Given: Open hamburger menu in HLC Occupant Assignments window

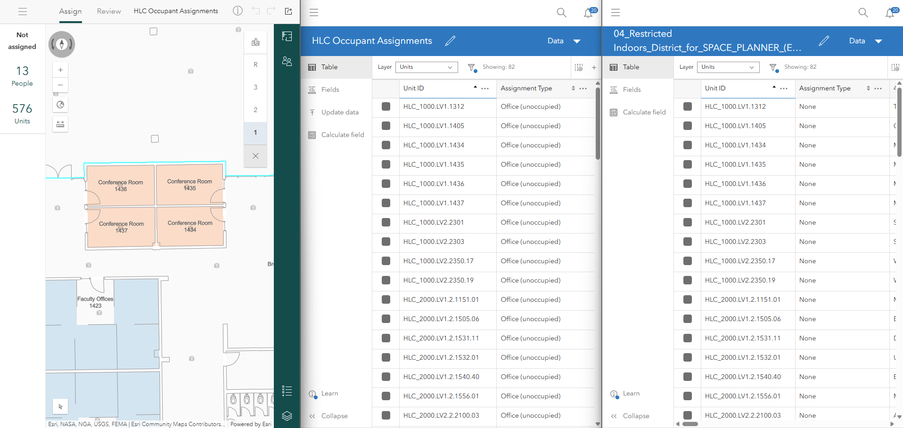Looking at the screenshot, I should point(314,13).
